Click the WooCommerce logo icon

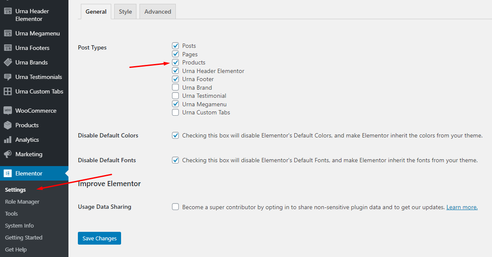click(8, 111)
